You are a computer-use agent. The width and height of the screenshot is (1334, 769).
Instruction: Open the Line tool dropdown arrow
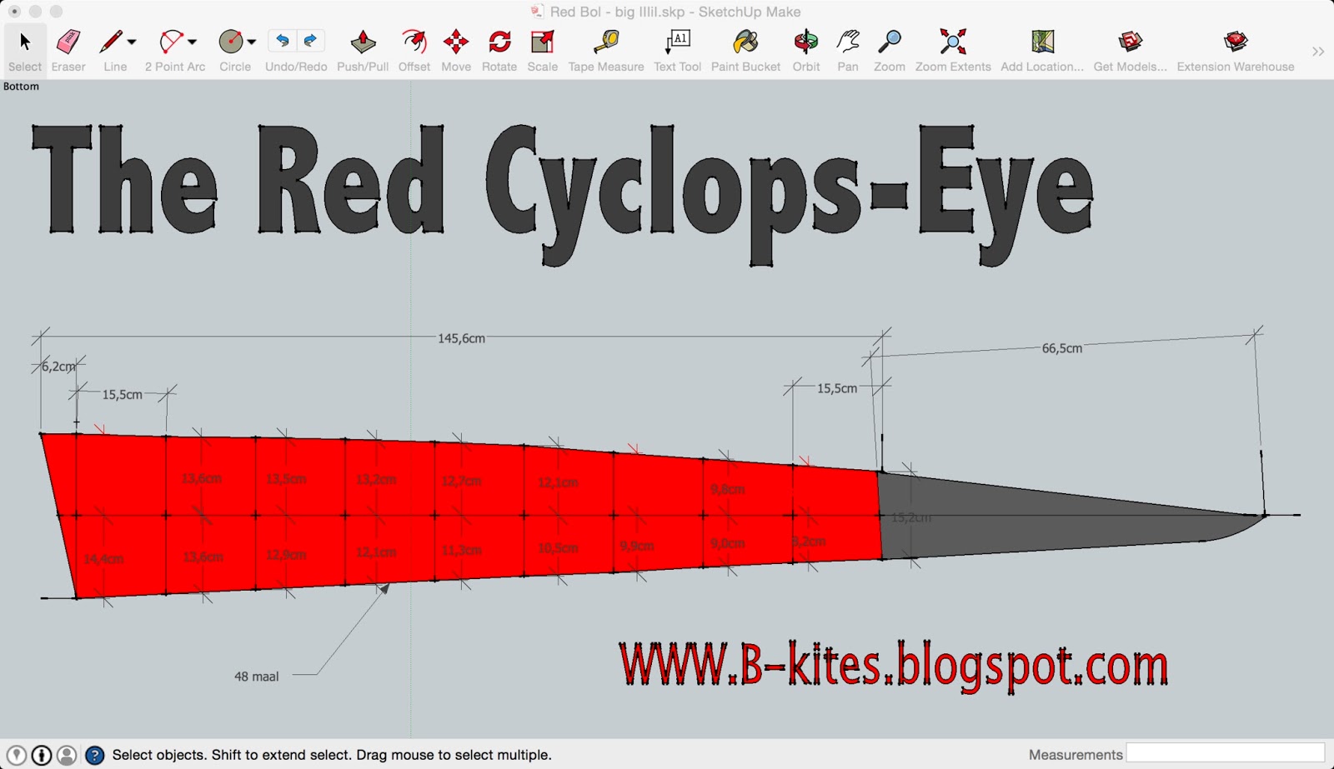tap(132, 42)
